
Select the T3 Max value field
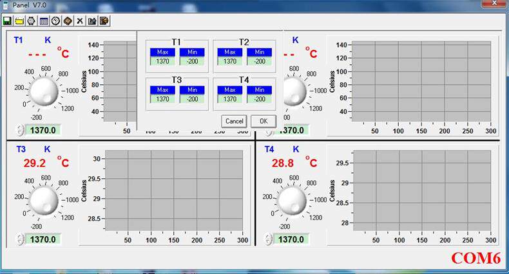(162, 99)
